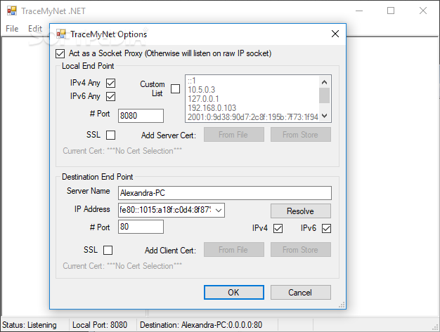
Task: Click the address list scroll down arrow
Action: point(325,116)
